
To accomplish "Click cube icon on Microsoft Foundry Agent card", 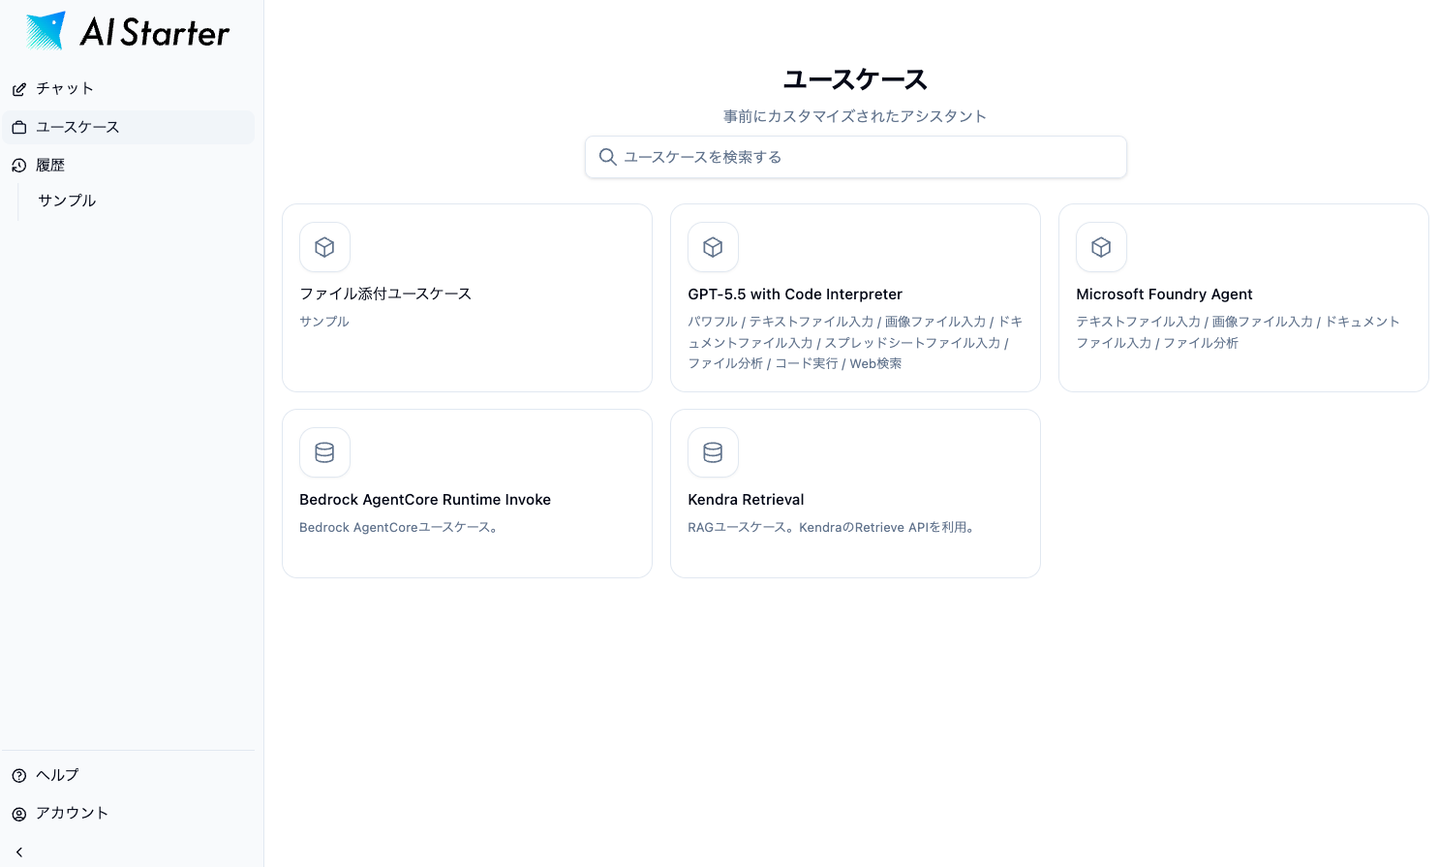I will coord(1101,247).
